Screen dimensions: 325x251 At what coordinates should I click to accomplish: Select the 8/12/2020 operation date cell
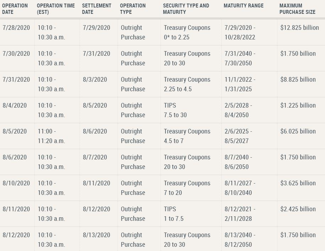(16, 235)
